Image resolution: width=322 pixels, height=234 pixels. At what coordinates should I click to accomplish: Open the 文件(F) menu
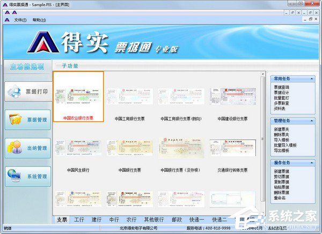coord(20,20)
